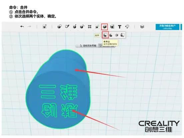Click the Redo arrow

click(29, 27)
